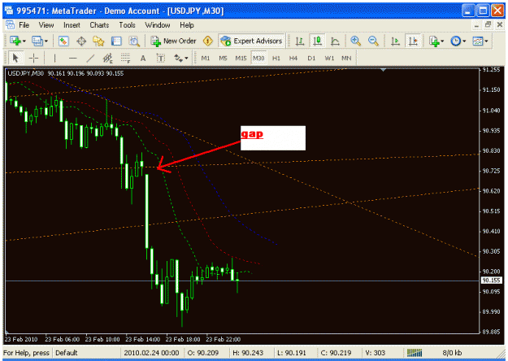This screenshot has width=508, height=361.
Task: Select the trendline drawing tool
Action: [90, 59]
